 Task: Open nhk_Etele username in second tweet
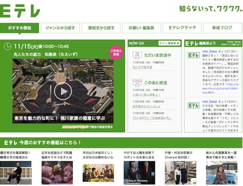(210, 101)
